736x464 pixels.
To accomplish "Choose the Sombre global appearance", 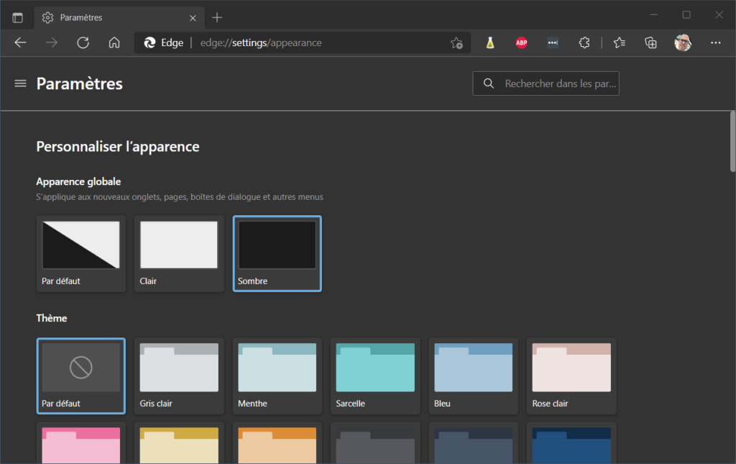I will [x=277, y=254].
